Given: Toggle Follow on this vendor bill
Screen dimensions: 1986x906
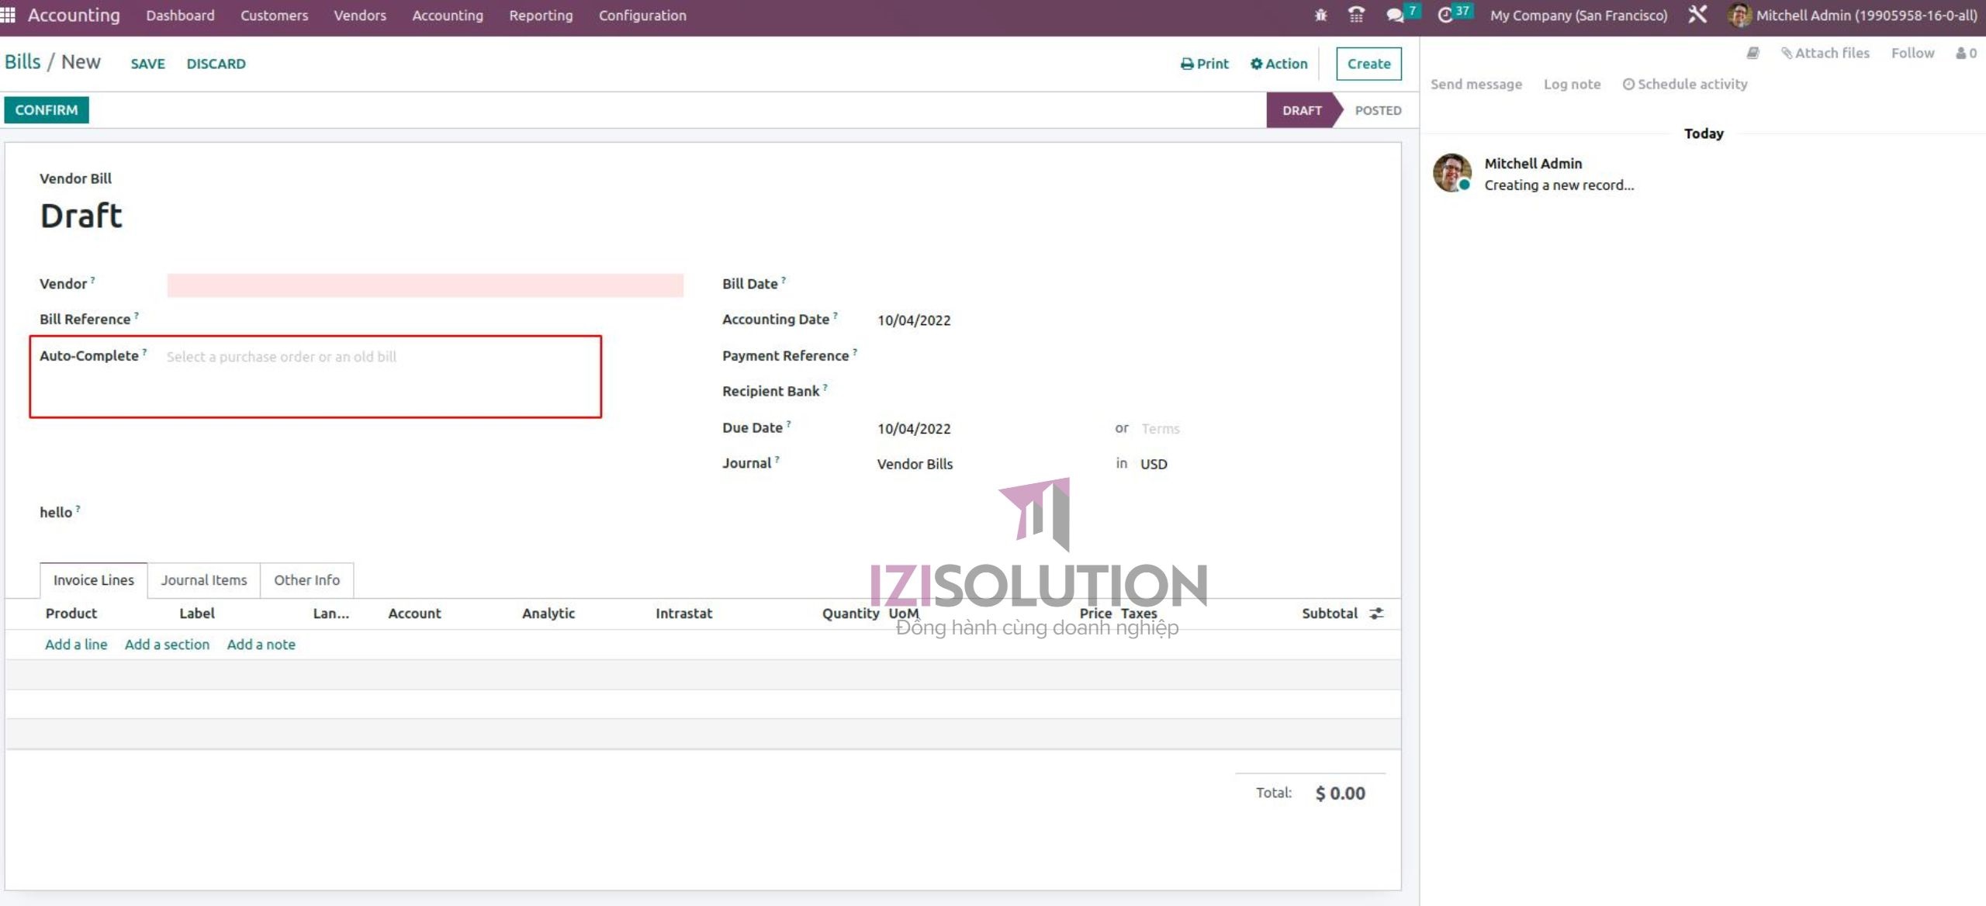Looking at the screenshot, I should 1913,52.
